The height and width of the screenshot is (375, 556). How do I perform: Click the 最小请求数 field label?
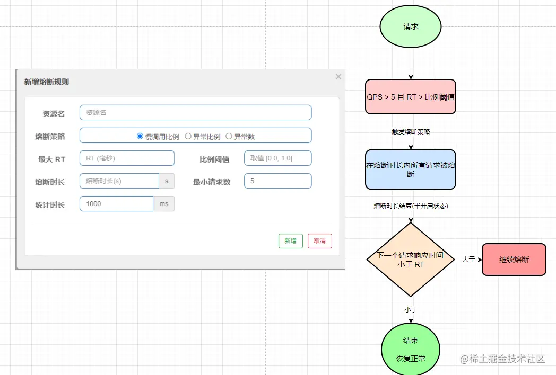[x=212, y=182]
